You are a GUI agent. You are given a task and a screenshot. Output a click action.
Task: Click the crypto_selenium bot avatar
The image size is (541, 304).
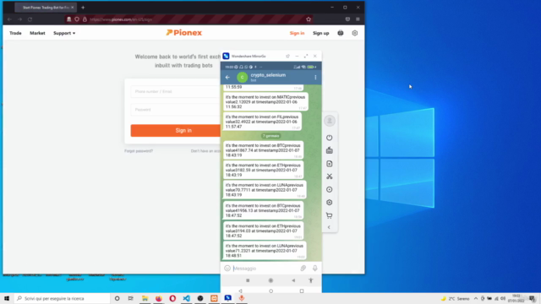[x=243, y=77]
